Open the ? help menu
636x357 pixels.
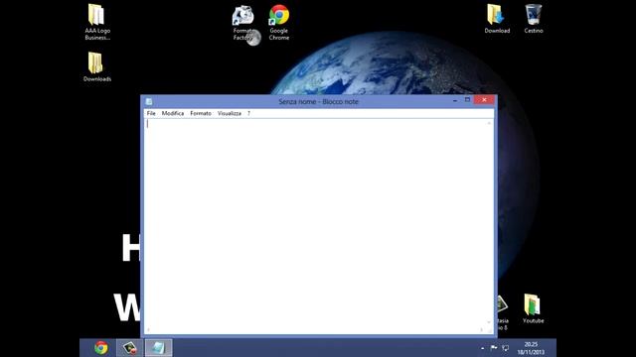click(x=248, y=113)
